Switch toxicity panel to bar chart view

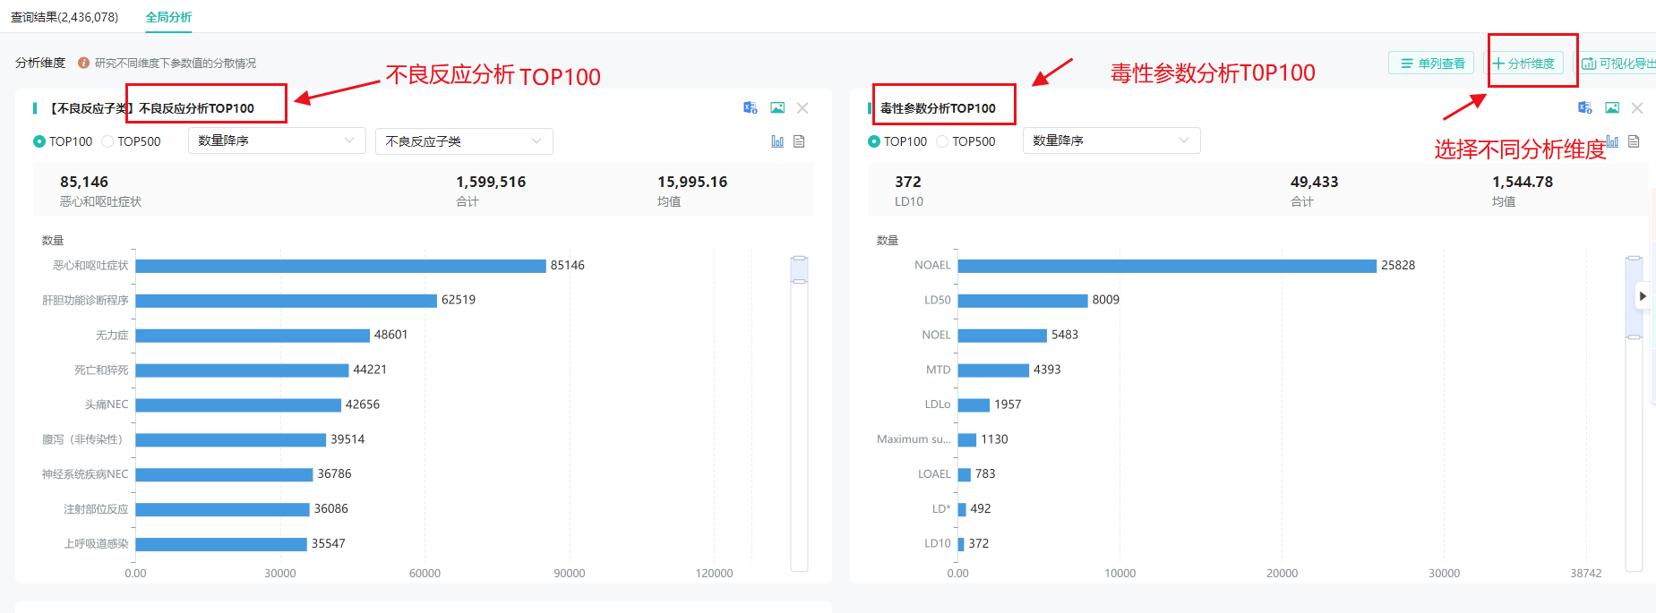[x=1612, y=141]
